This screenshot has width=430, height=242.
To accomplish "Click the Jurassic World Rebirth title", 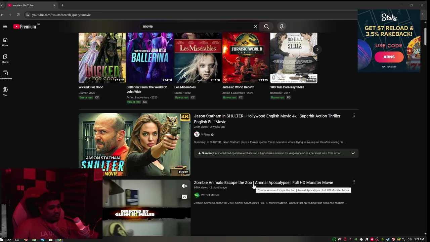I will tap(238, 87).
